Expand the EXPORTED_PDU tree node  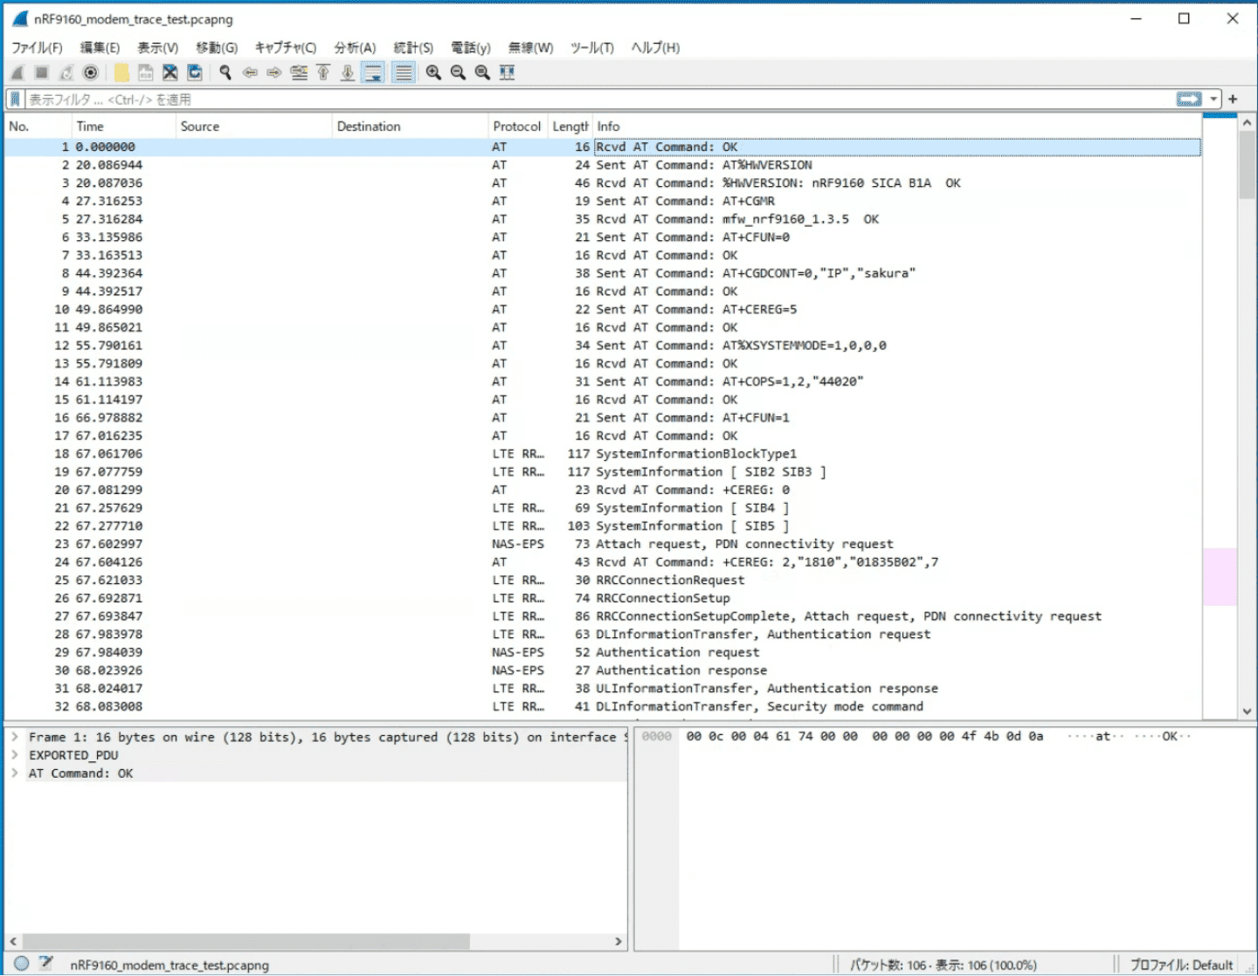[15, 755]
